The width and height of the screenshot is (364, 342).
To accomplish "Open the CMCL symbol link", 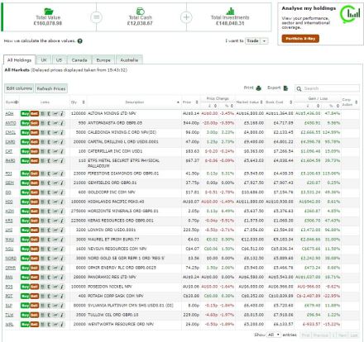I will tap(11, 132).
